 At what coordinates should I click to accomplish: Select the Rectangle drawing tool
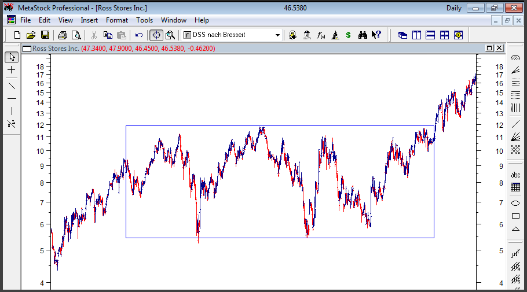tap(515, 216)
